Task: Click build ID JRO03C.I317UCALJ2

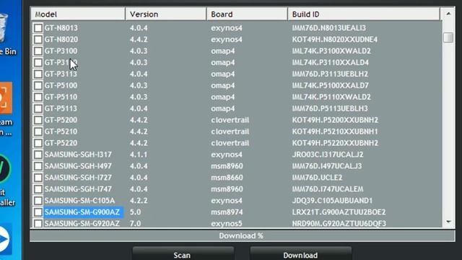Action: click(x=328, y=155)
